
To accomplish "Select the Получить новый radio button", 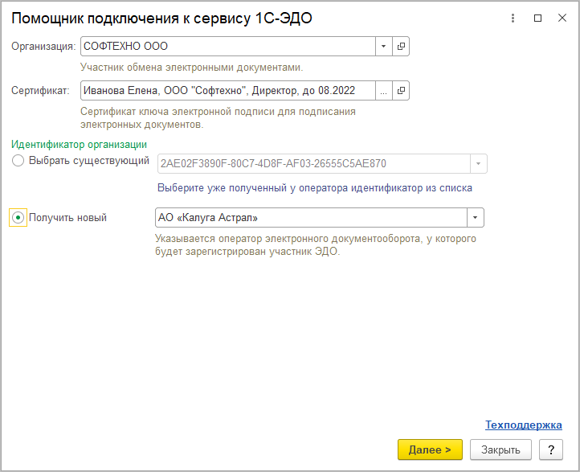I will pyautogui.click(x=18, y=218).
